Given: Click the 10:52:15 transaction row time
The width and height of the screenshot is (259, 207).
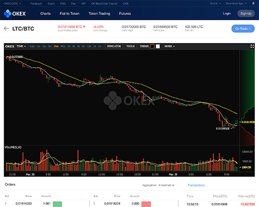Looking at the screenshot, I should pyautogui.click(x=193, y=204).
